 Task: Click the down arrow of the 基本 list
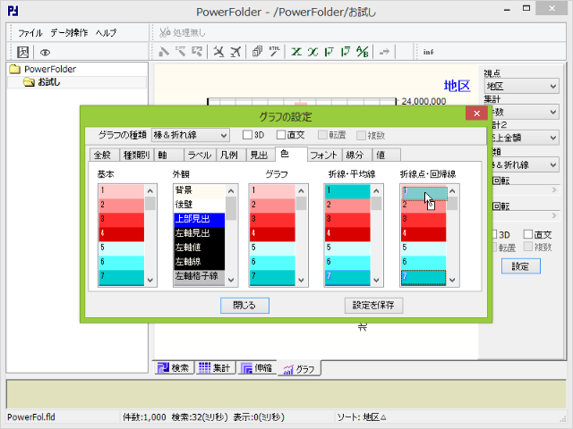150,280
